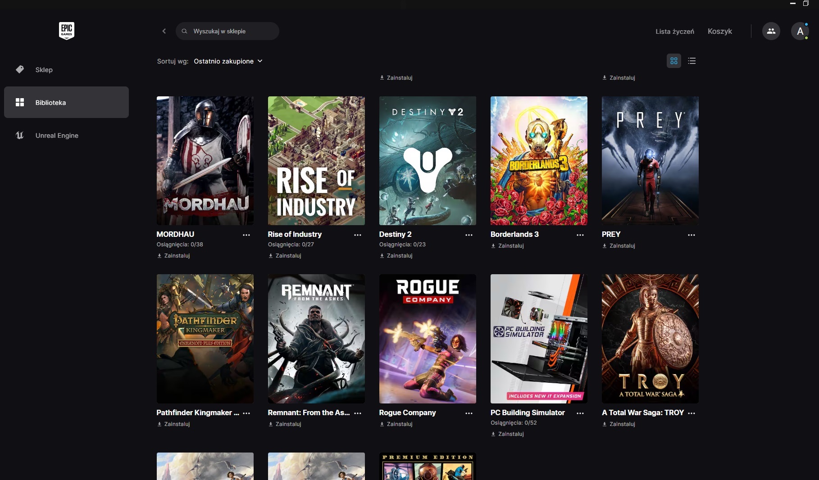Viewport: 819px width, 480px height.
Task: Click the Borderlands 3 game title
Action: (x=514, y=234)
